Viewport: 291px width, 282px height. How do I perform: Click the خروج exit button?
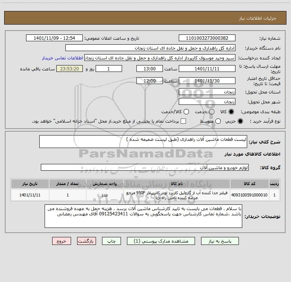pyautogui.click(x=62, y=241)
